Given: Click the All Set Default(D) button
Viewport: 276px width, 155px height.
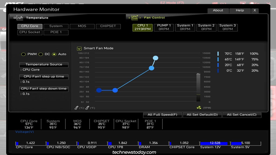Looking at the screenshot, I should pos(202,115).
